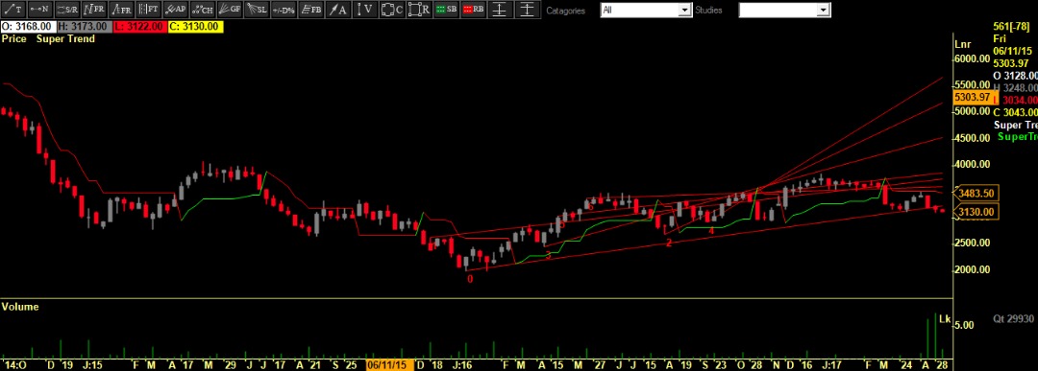Select the GF Gann fan tool
Screen dimensions: 1038x371
[x=231, y=10]
